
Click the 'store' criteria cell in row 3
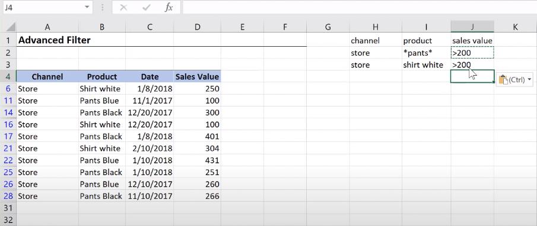pyautogui.click(x=376, y=65)
